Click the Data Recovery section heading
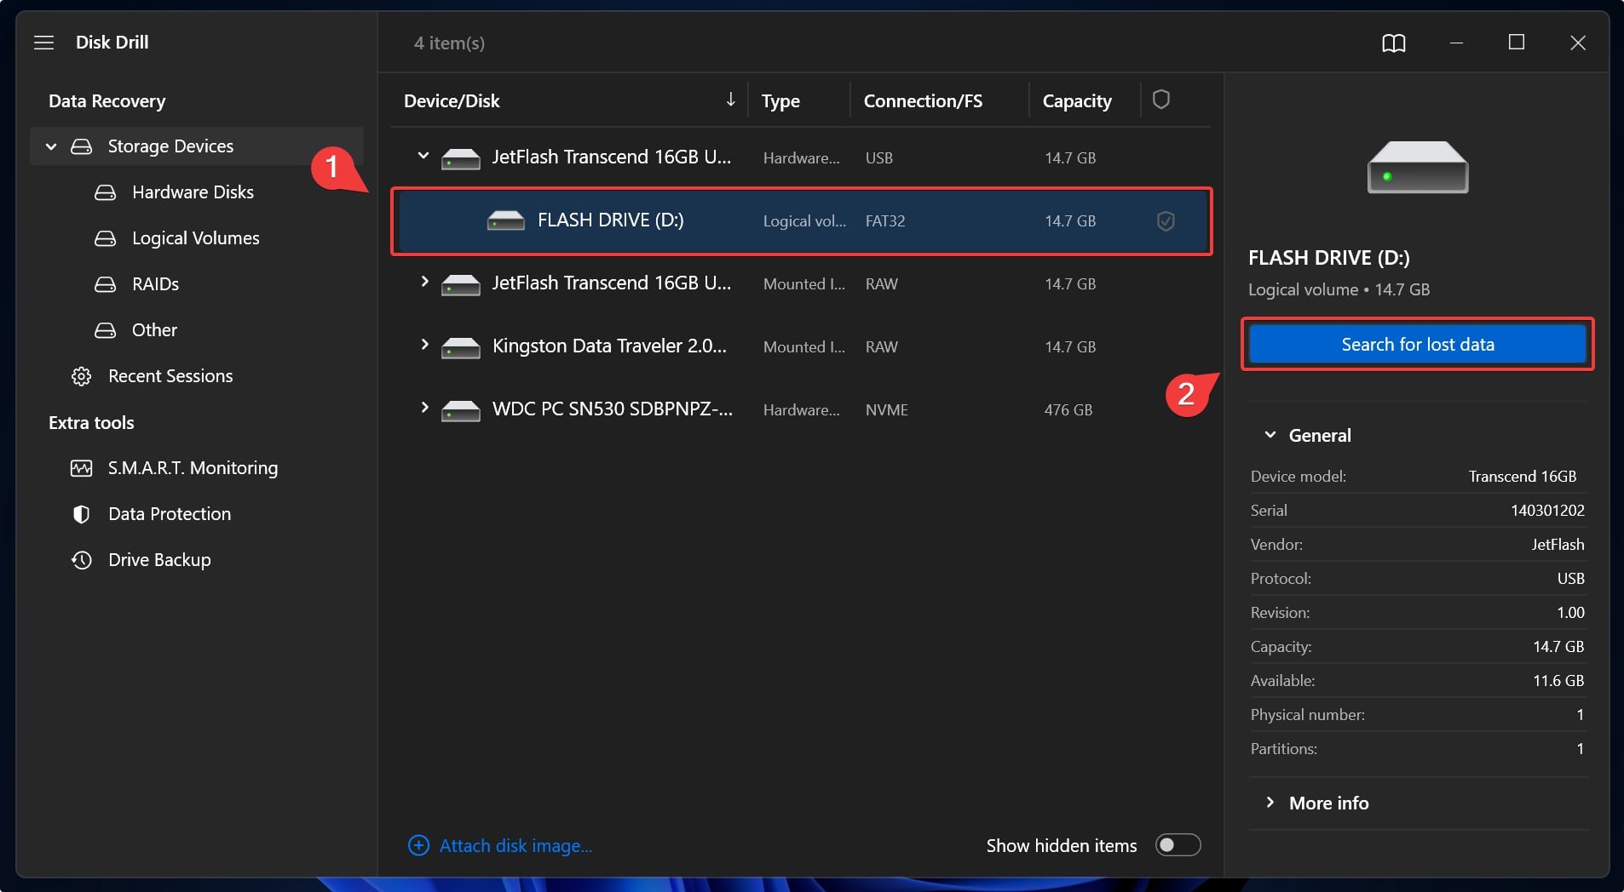 tap(107, 101)
